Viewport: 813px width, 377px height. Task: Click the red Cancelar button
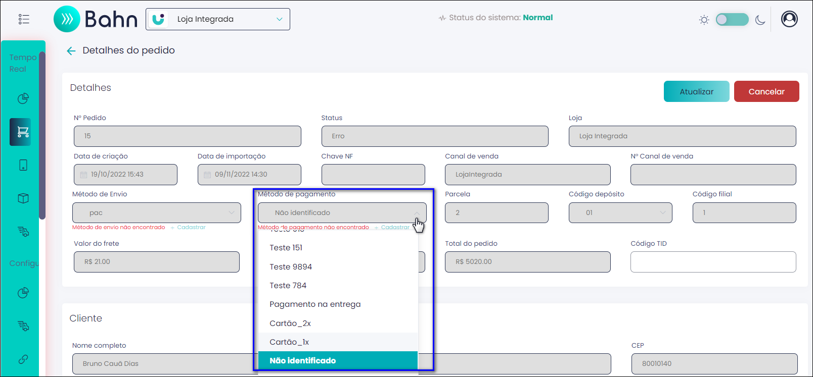(x=766, y=91)
